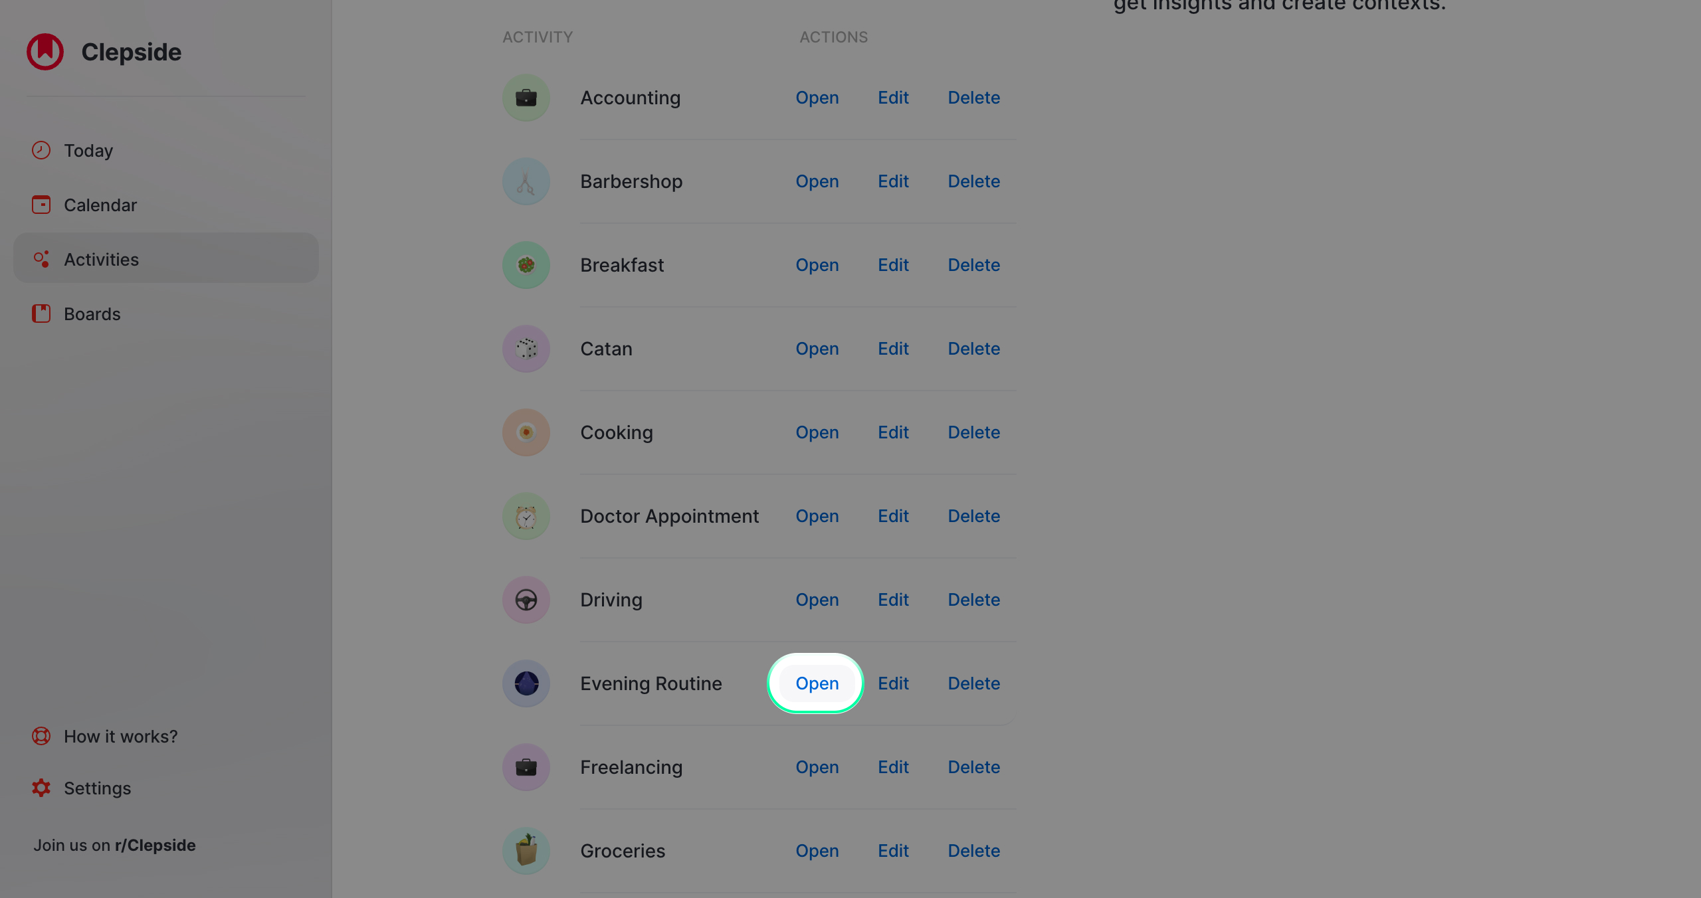Click the Driving steering wheel icon
The image size is (1701, 898).
tap(526, 600)
